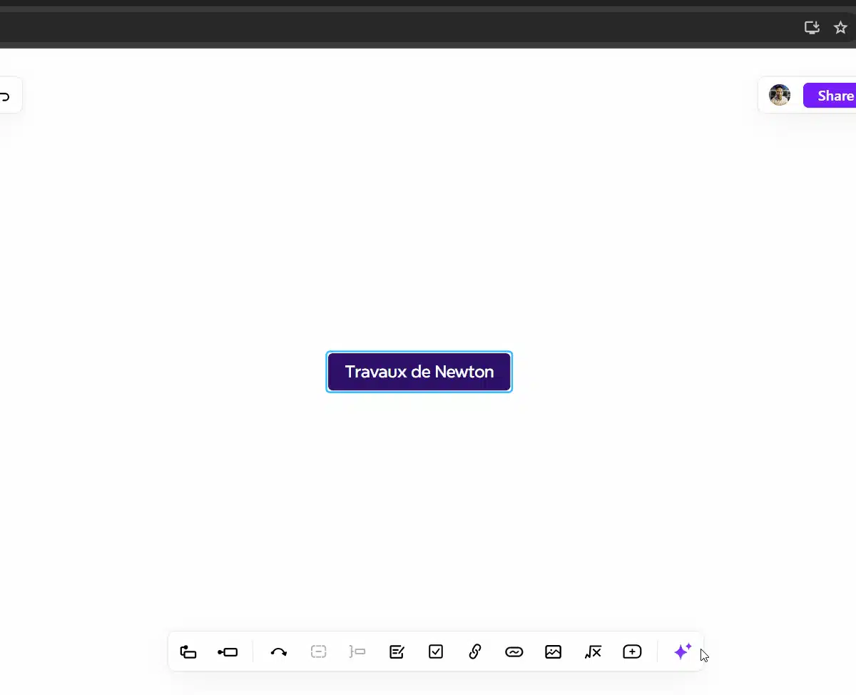
Task: Insert a math equation formula
Action: coord(593,651)
